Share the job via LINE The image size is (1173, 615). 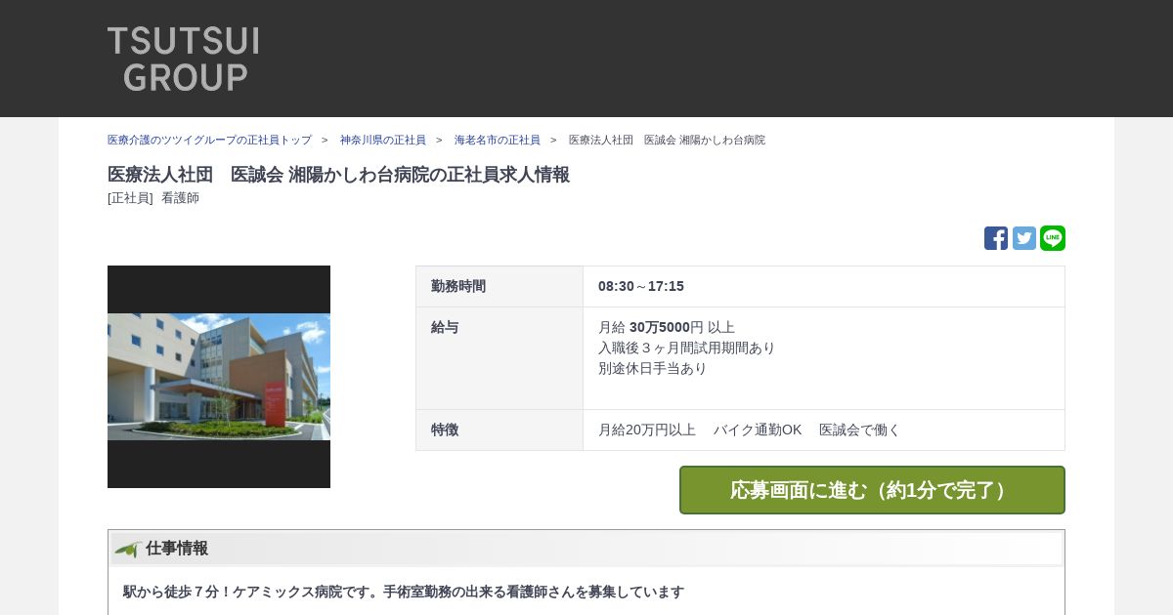1053,238
